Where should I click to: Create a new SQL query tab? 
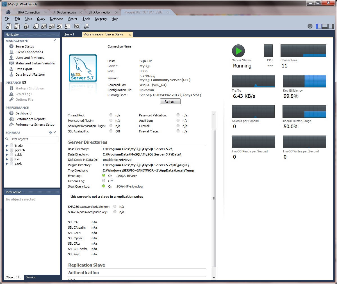9,26
